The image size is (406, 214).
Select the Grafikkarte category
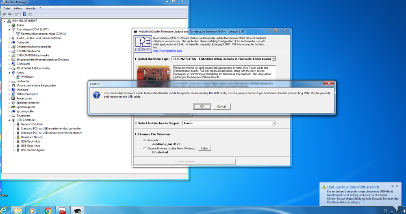[23, 64]
